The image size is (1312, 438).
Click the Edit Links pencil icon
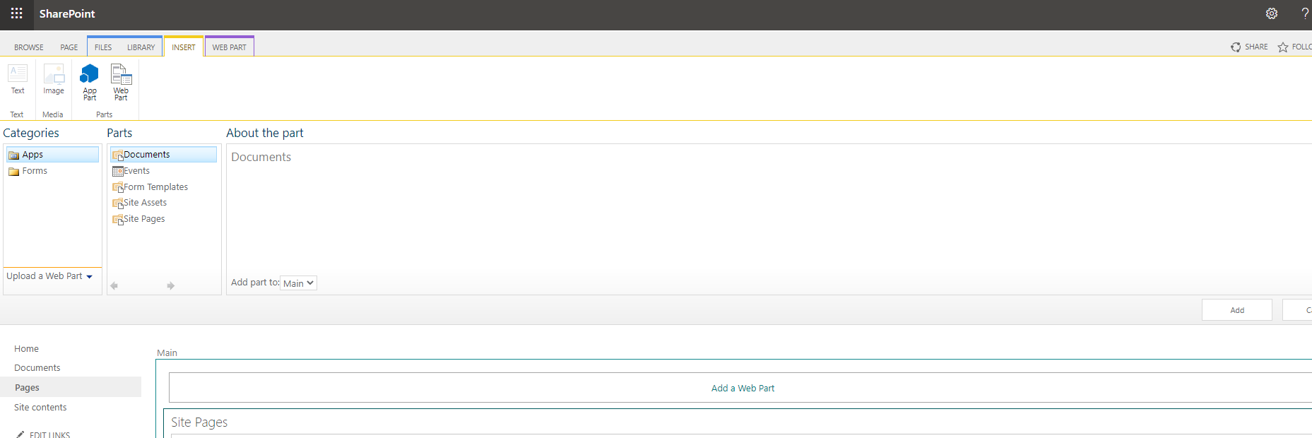point(20,434)
